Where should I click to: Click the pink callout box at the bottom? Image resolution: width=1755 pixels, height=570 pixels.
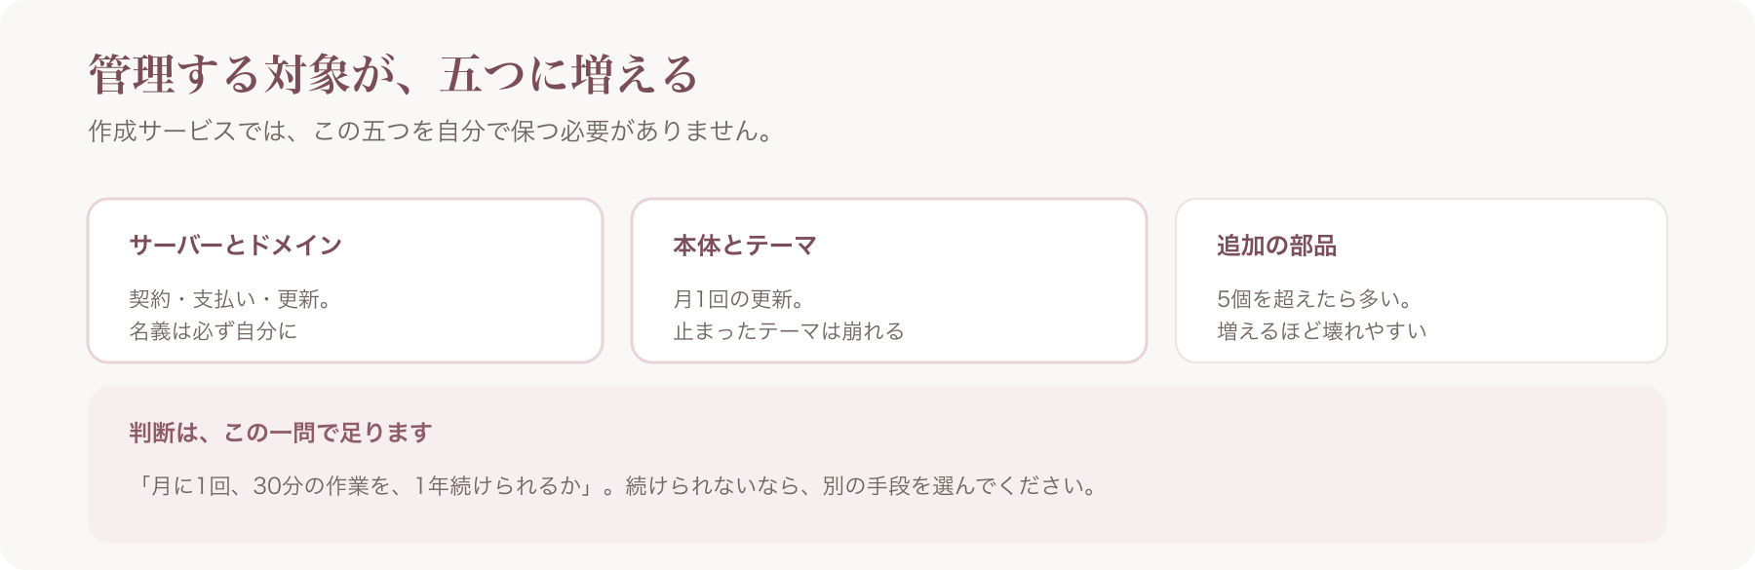pyautogui.click(x=877, y=465)
